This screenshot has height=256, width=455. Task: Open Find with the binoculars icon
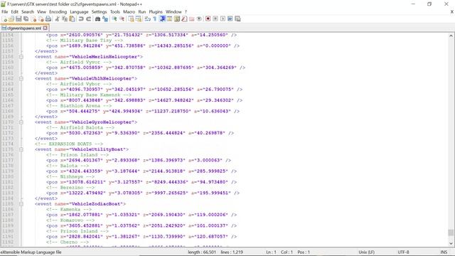pos(97,19)
